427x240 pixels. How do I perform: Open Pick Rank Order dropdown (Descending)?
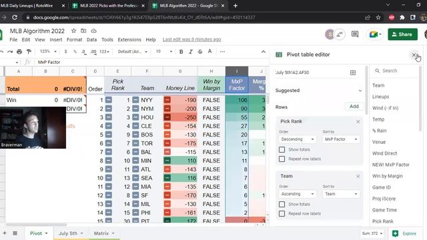(298, 139)
